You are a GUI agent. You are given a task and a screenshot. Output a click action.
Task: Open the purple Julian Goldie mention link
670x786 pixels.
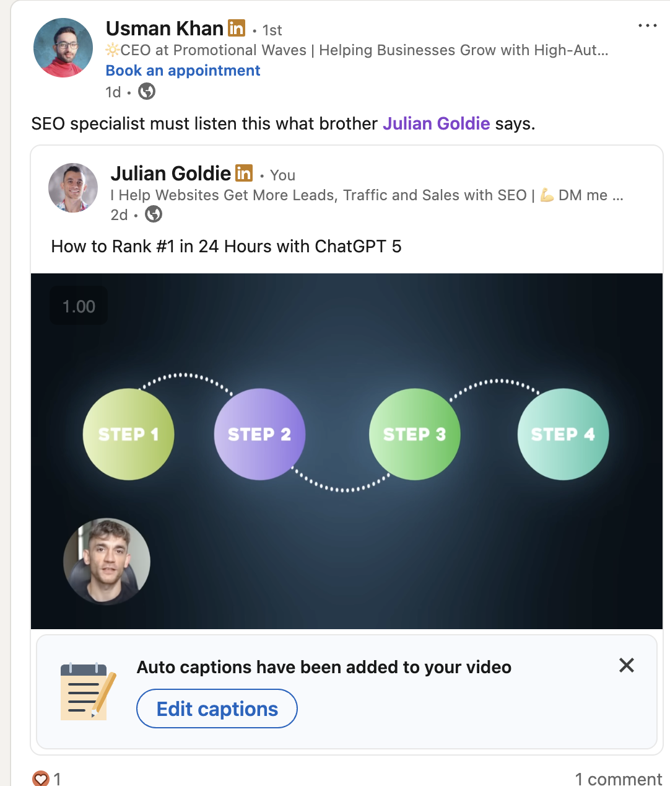tap(436, 123)
